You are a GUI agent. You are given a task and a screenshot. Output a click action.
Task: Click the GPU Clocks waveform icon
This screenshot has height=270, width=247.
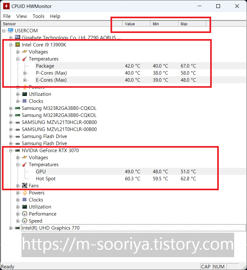[x=25, y=200]
